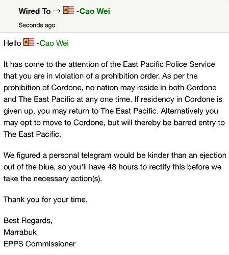This screenshot has height=255, width=229.
Task: Click the word Hello in the greeting
Action: pos(12,43)
